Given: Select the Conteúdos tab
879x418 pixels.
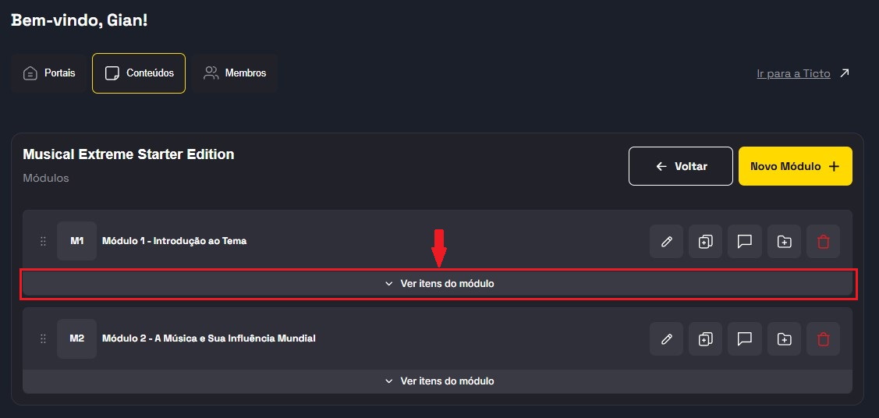Looking at the screenshot, I should pos(139,73).
